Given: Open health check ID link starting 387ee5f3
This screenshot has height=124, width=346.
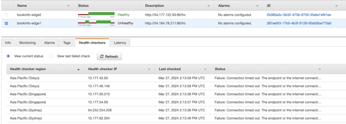Looking at the screenshot, I should click(299, 23).
